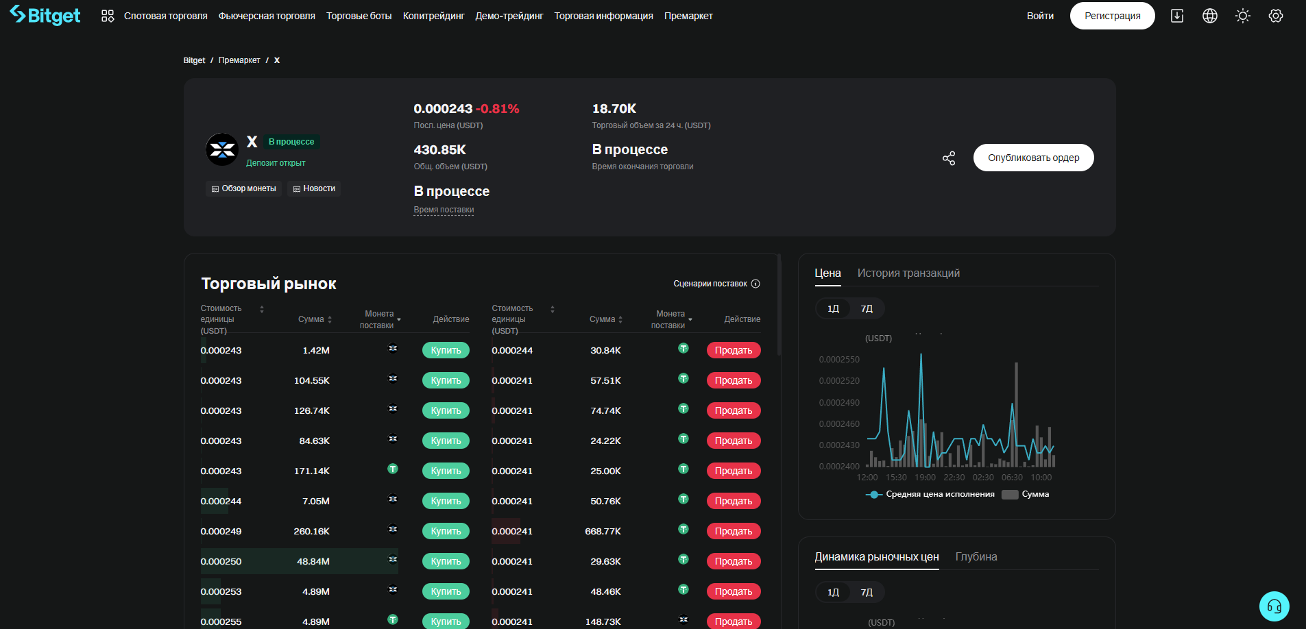Click the delivery coin icon in 7.05M row
1306x629 pixels.
(393, 499)
